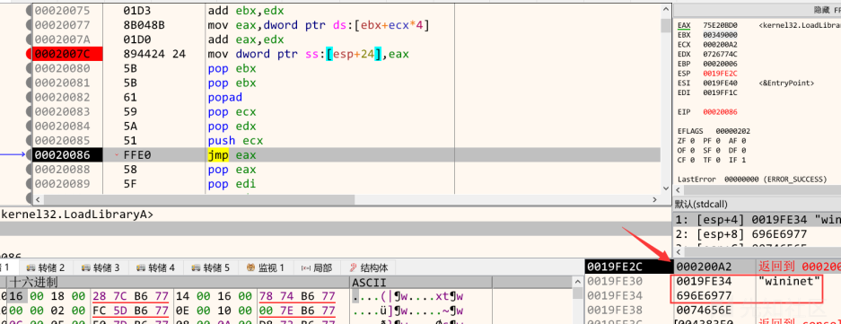Image resolution: width=841 pixels, height=324 pixels.
Task: Click the LastError 00000000 (ERROR_SUCCESS) entry
Action: (x=752, y=180)
